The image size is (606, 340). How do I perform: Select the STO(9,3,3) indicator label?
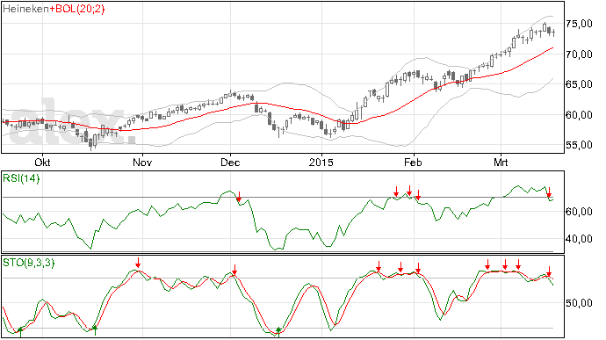pyautogui.click(x=29, y=263)
